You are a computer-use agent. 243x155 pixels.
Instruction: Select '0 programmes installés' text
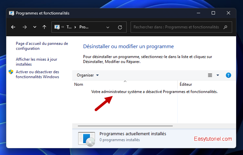pos(120,140)
